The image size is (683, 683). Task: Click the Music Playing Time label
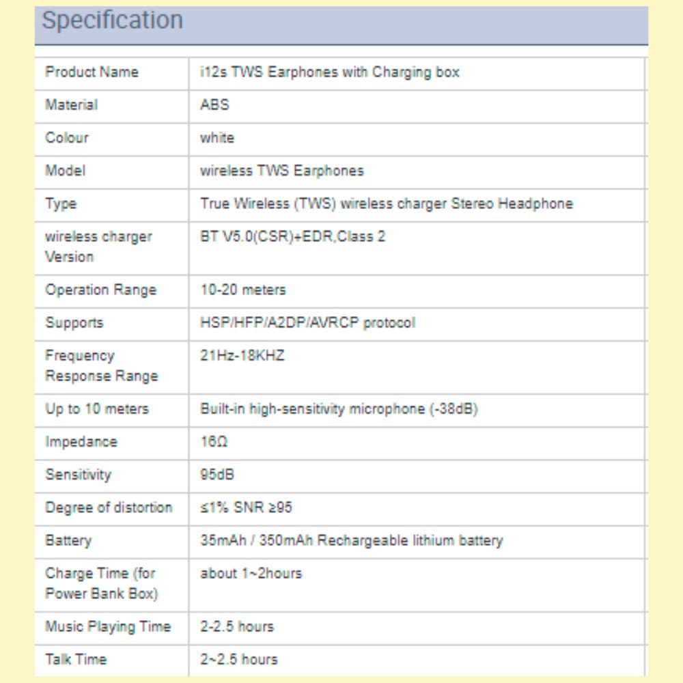click(x=108, y=626)
